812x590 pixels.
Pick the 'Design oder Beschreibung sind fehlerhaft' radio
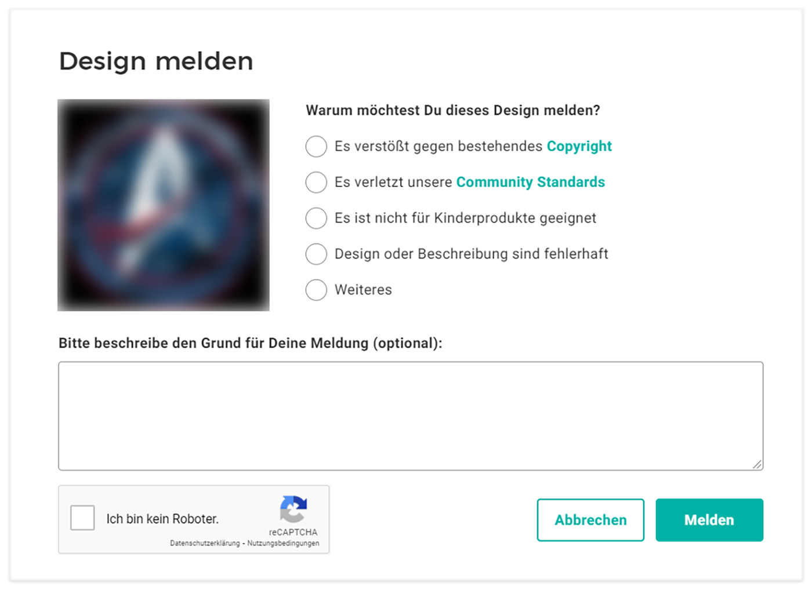coord(316,254)
